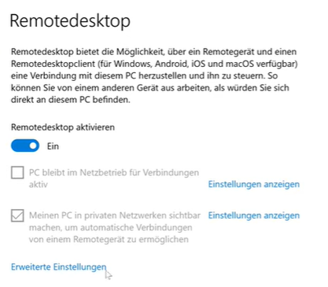Open 'Einstellungen anzeigen' next to private Netzwerke option
Image resolution: width=328 pixels, height=287 pixels.
253,215
